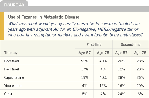Select the Second-line column header
Viewport: 149px width, 98px height.
point(131,45)
